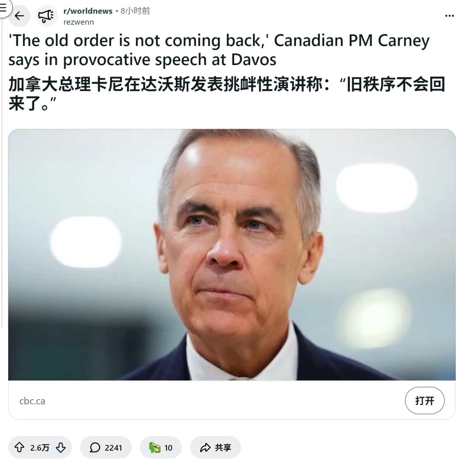461x465 pixels.
Task: Upvote the post
Action: pos(19,447)
